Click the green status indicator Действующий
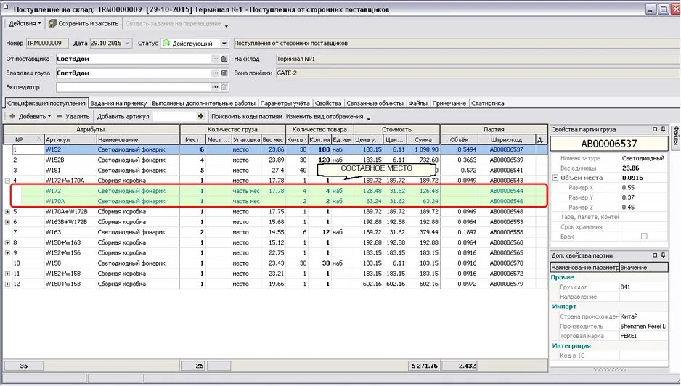 tap(166, 43)
